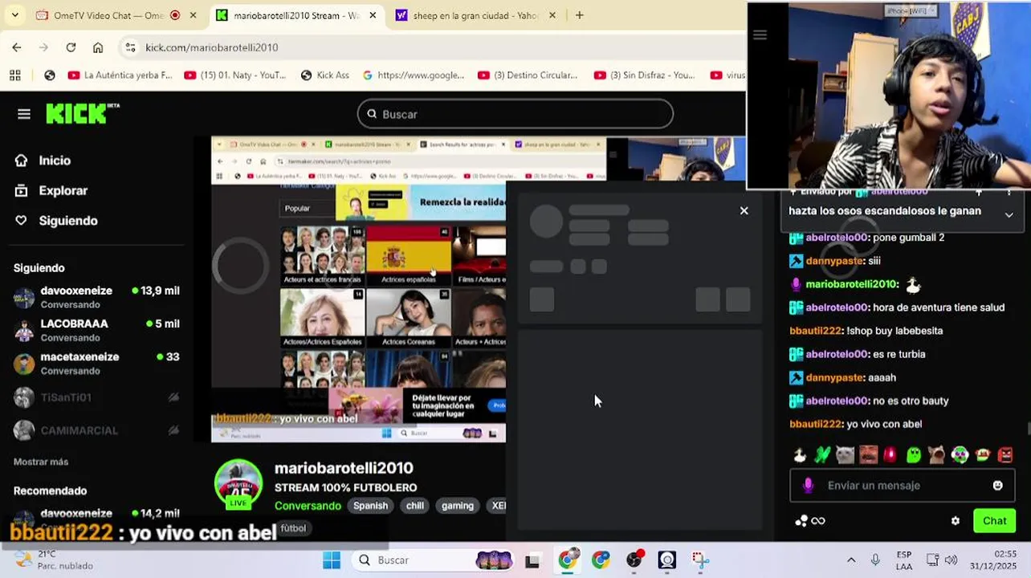This screenshot has height=578, width=1031.
Task: Insert the red gem emote
Action: [890, 455]
